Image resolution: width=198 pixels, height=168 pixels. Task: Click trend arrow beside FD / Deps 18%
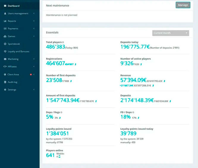139,118
